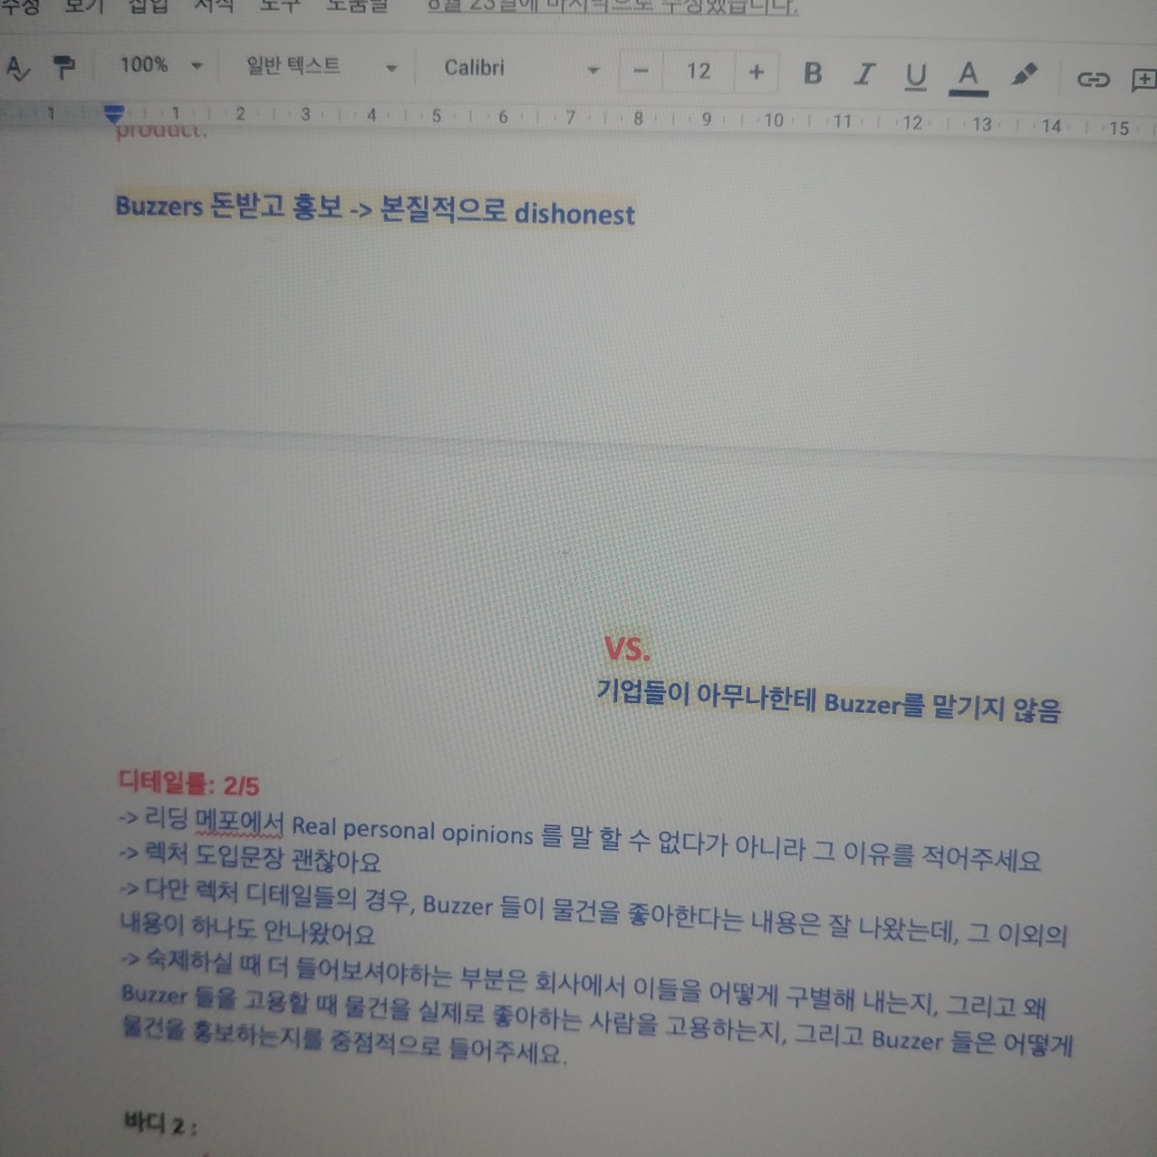
Task: Click the blue left indent ruler marker
Action: pos(114,113)
